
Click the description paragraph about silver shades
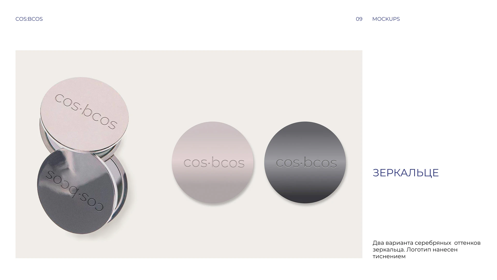[427, 249]
